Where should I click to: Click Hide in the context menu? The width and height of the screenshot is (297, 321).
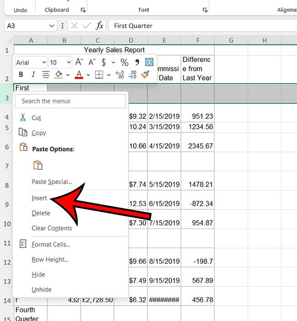click(38, 274)
